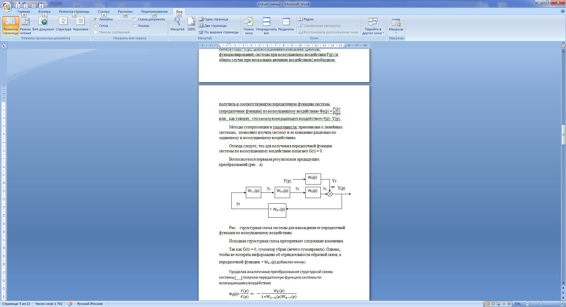The height and width of the screenshot is (307, 566).
Task: Open the Ссылки tab
Action: tap(103, 12)
